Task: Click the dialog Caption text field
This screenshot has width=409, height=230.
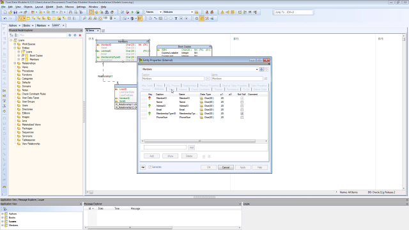Action: (173, 79)
